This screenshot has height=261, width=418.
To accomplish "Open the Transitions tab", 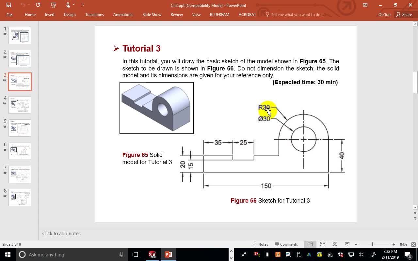I will tap(94, 15).
